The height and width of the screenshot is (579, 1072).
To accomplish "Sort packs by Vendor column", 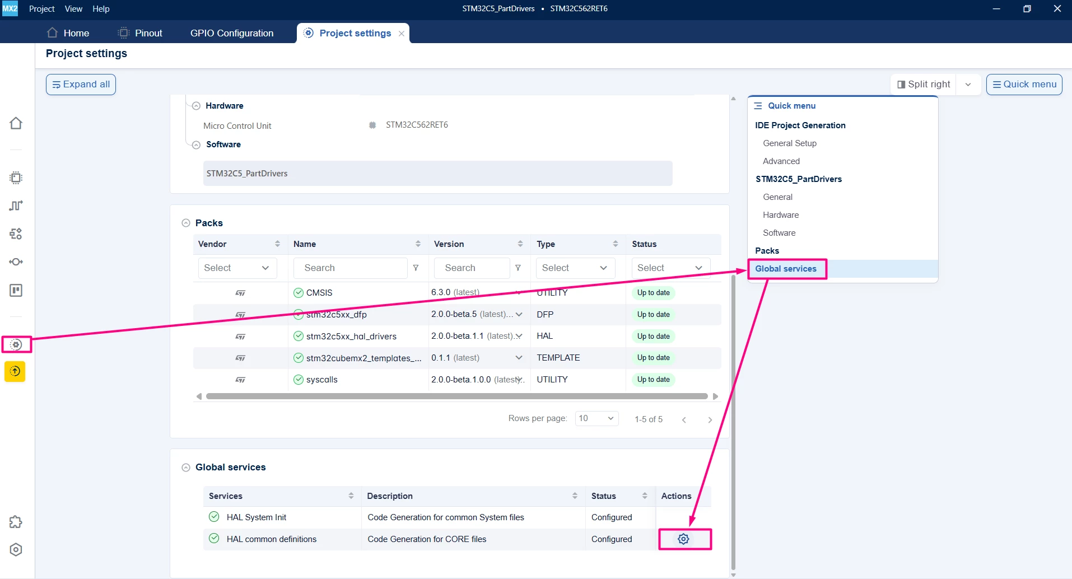I will (x=277, y=244).
